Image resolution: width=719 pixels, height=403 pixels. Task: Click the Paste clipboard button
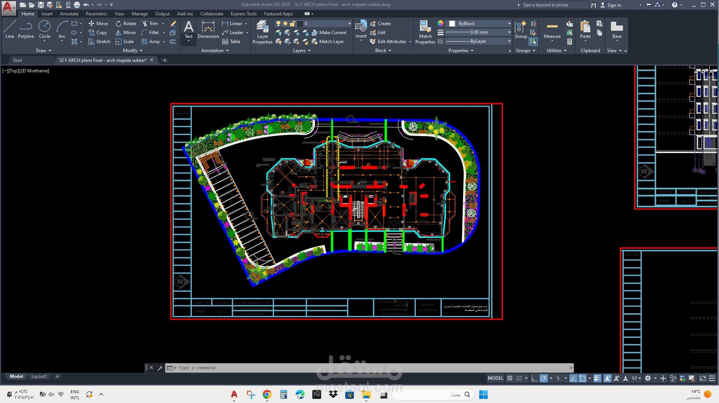pyautogui.click(x=585, y=30)
